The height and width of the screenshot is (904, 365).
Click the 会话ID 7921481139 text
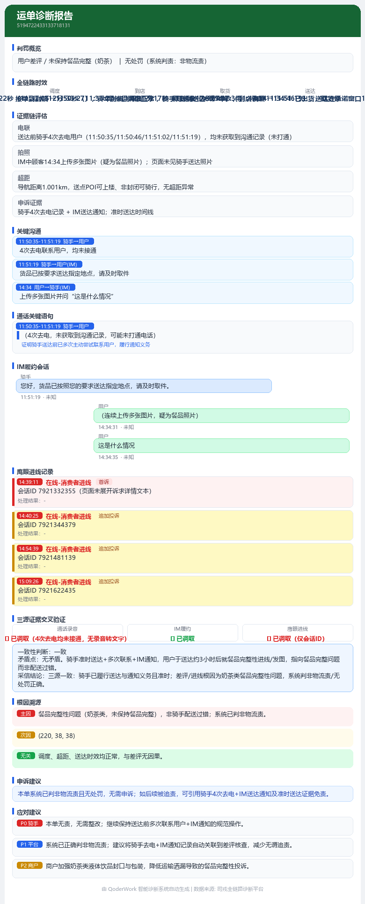(47, 557)
